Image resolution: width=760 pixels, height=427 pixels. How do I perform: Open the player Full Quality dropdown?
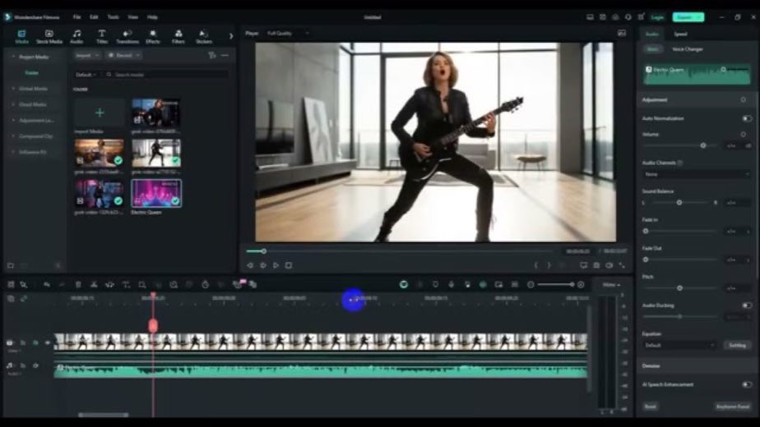(288, 34)
